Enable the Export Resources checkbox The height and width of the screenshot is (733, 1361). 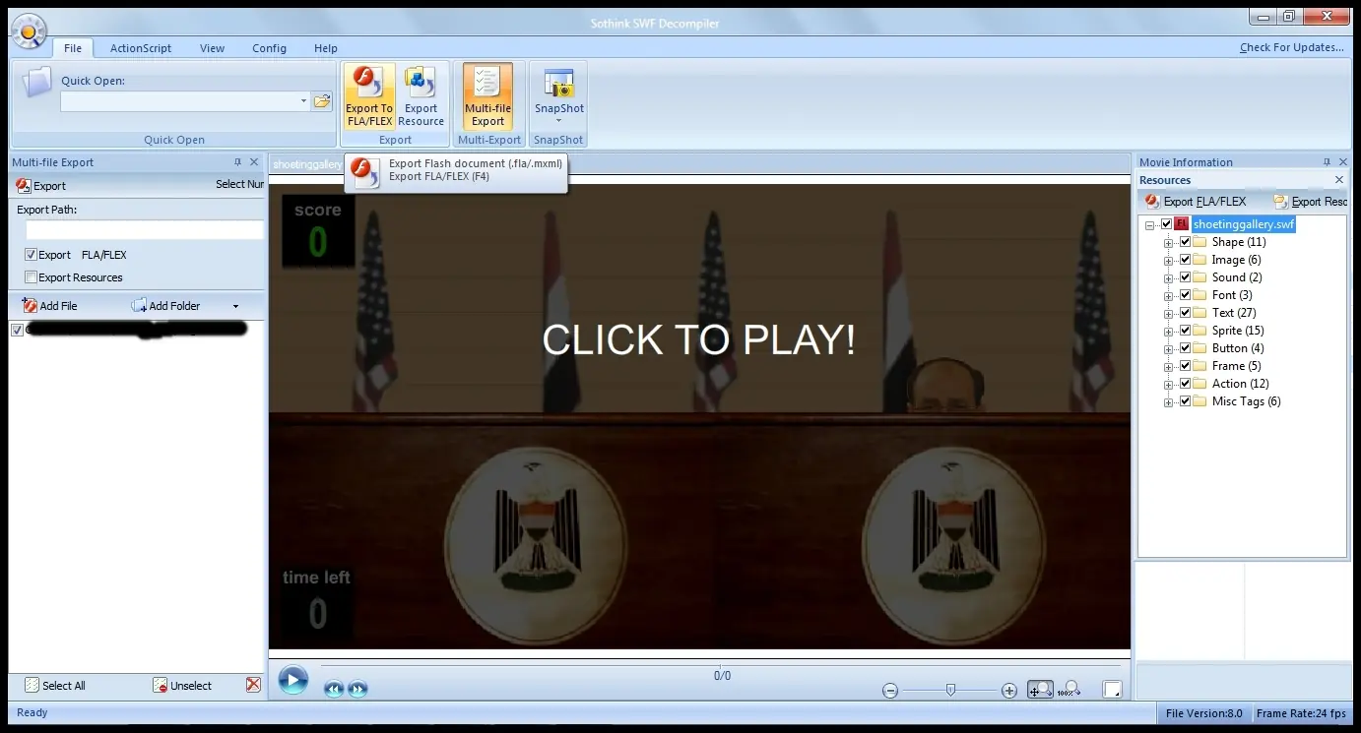coord(31,277)
